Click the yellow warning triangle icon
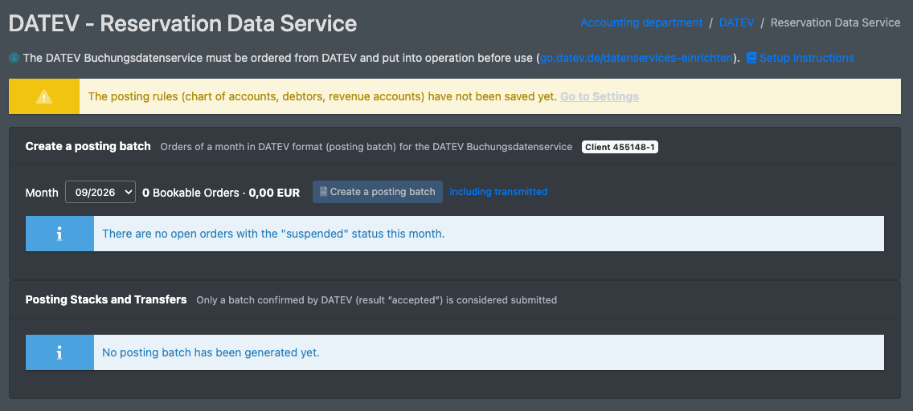Screen dimensions: 913x411 44,96
